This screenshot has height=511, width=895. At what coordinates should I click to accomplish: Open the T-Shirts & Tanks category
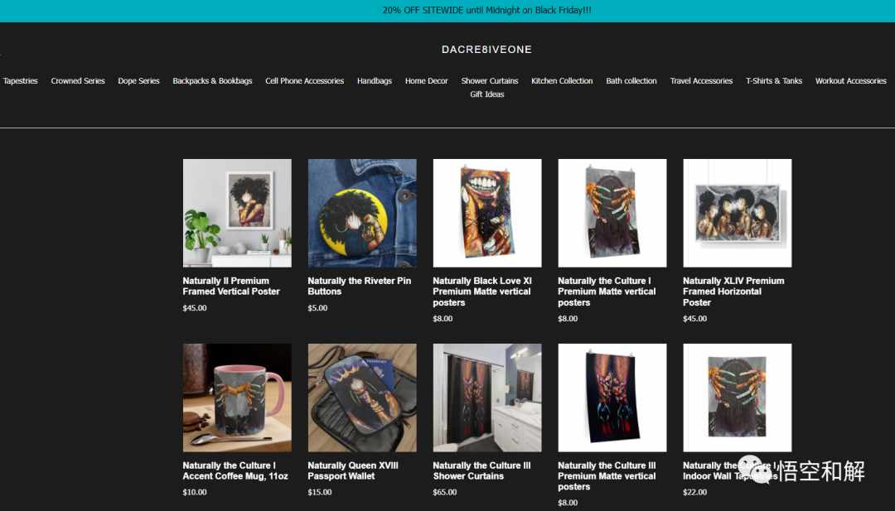[x=774, y=81]
